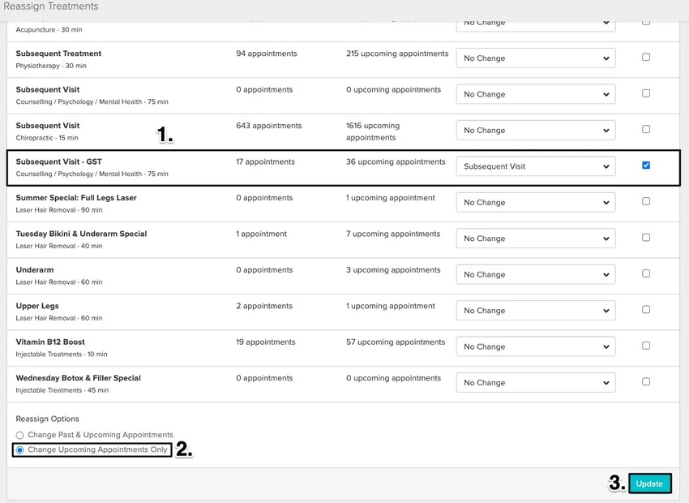Click the '17 appointments' cell
This screenshot has width=689, height=503.
coord(265,161)
